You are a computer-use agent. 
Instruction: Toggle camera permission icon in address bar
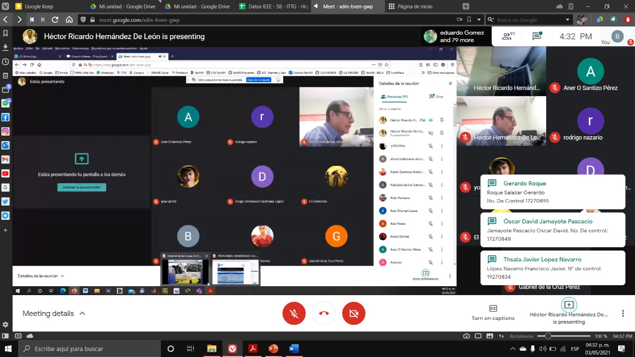coord(459,20)
